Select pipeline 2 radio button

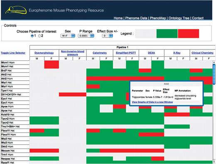(39, 36)
